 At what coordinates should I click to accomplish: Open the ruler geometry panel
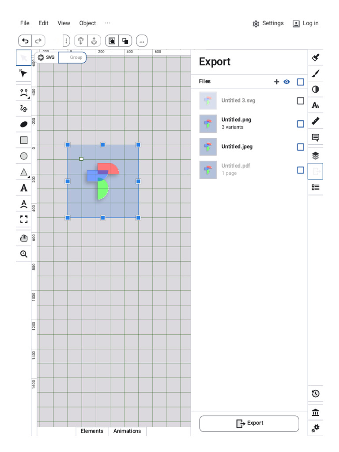click(315, 121)
